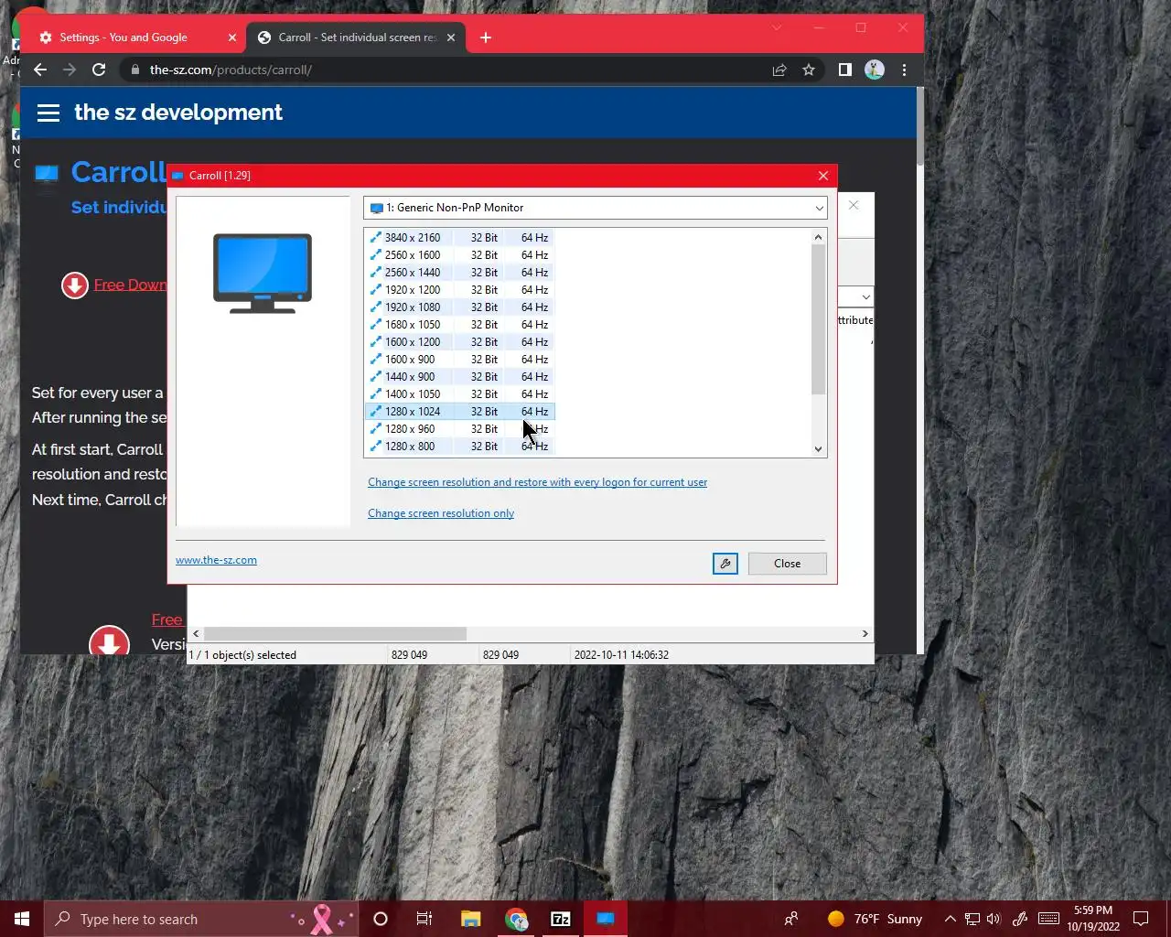
Task: Open a new Chrome tab
Action: click(x=486, y=38)
